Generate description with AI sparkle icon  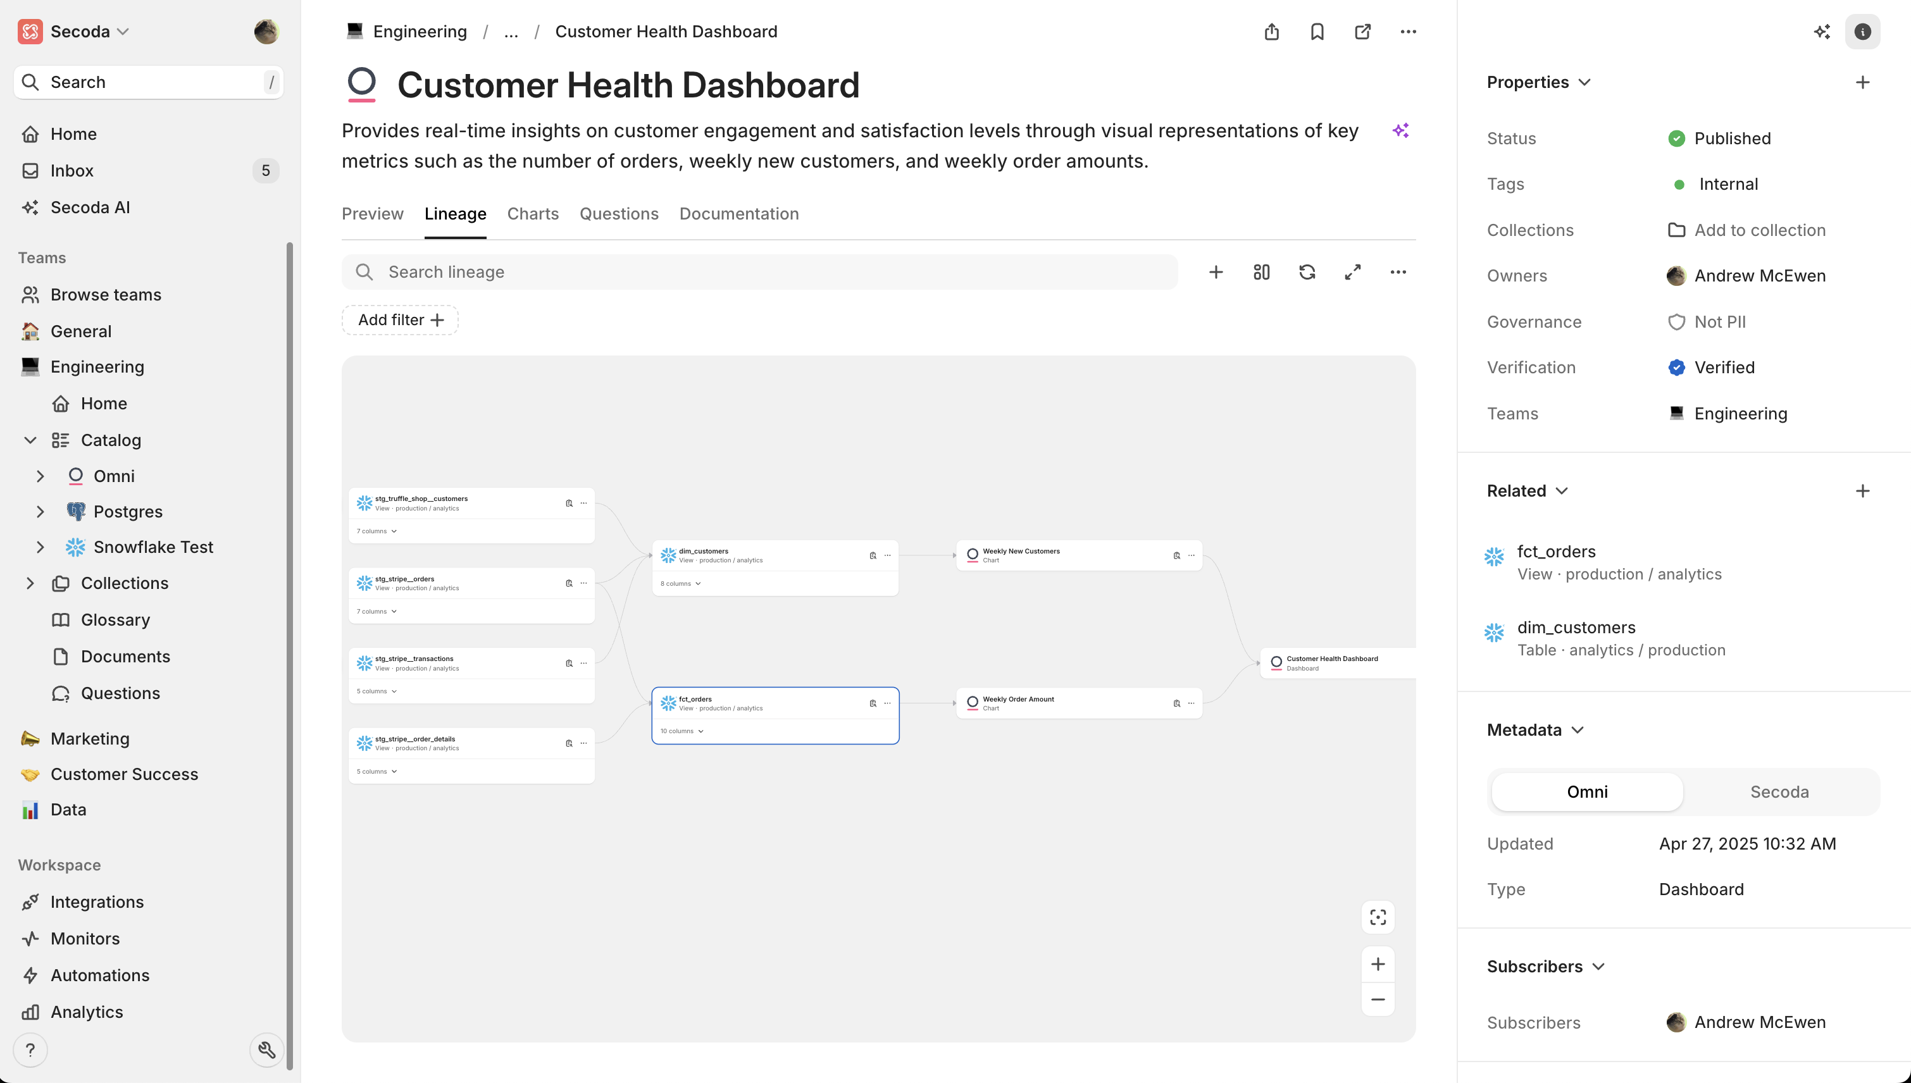[x=1401, y=131]
